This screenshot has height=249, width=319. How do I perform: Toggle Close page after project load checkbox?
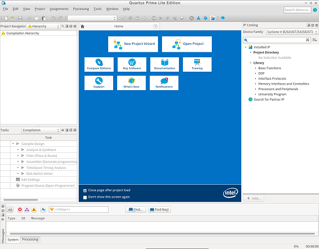(x=85, y=190)
